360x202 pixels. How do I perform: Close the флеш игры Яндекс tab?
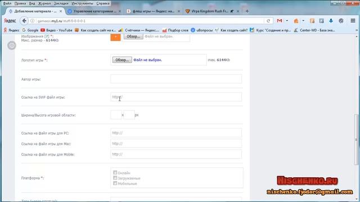[x=179, y=11]
